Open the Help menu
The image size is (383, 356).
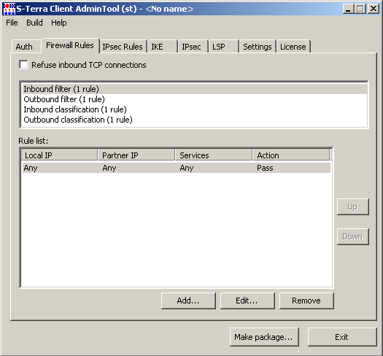(x=58, y=23)
